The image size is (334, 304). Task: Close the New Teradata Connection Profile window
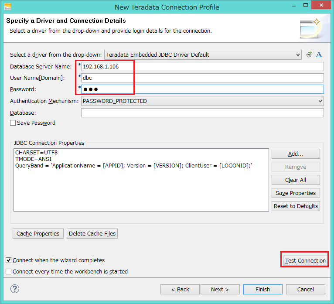point(321,5)
